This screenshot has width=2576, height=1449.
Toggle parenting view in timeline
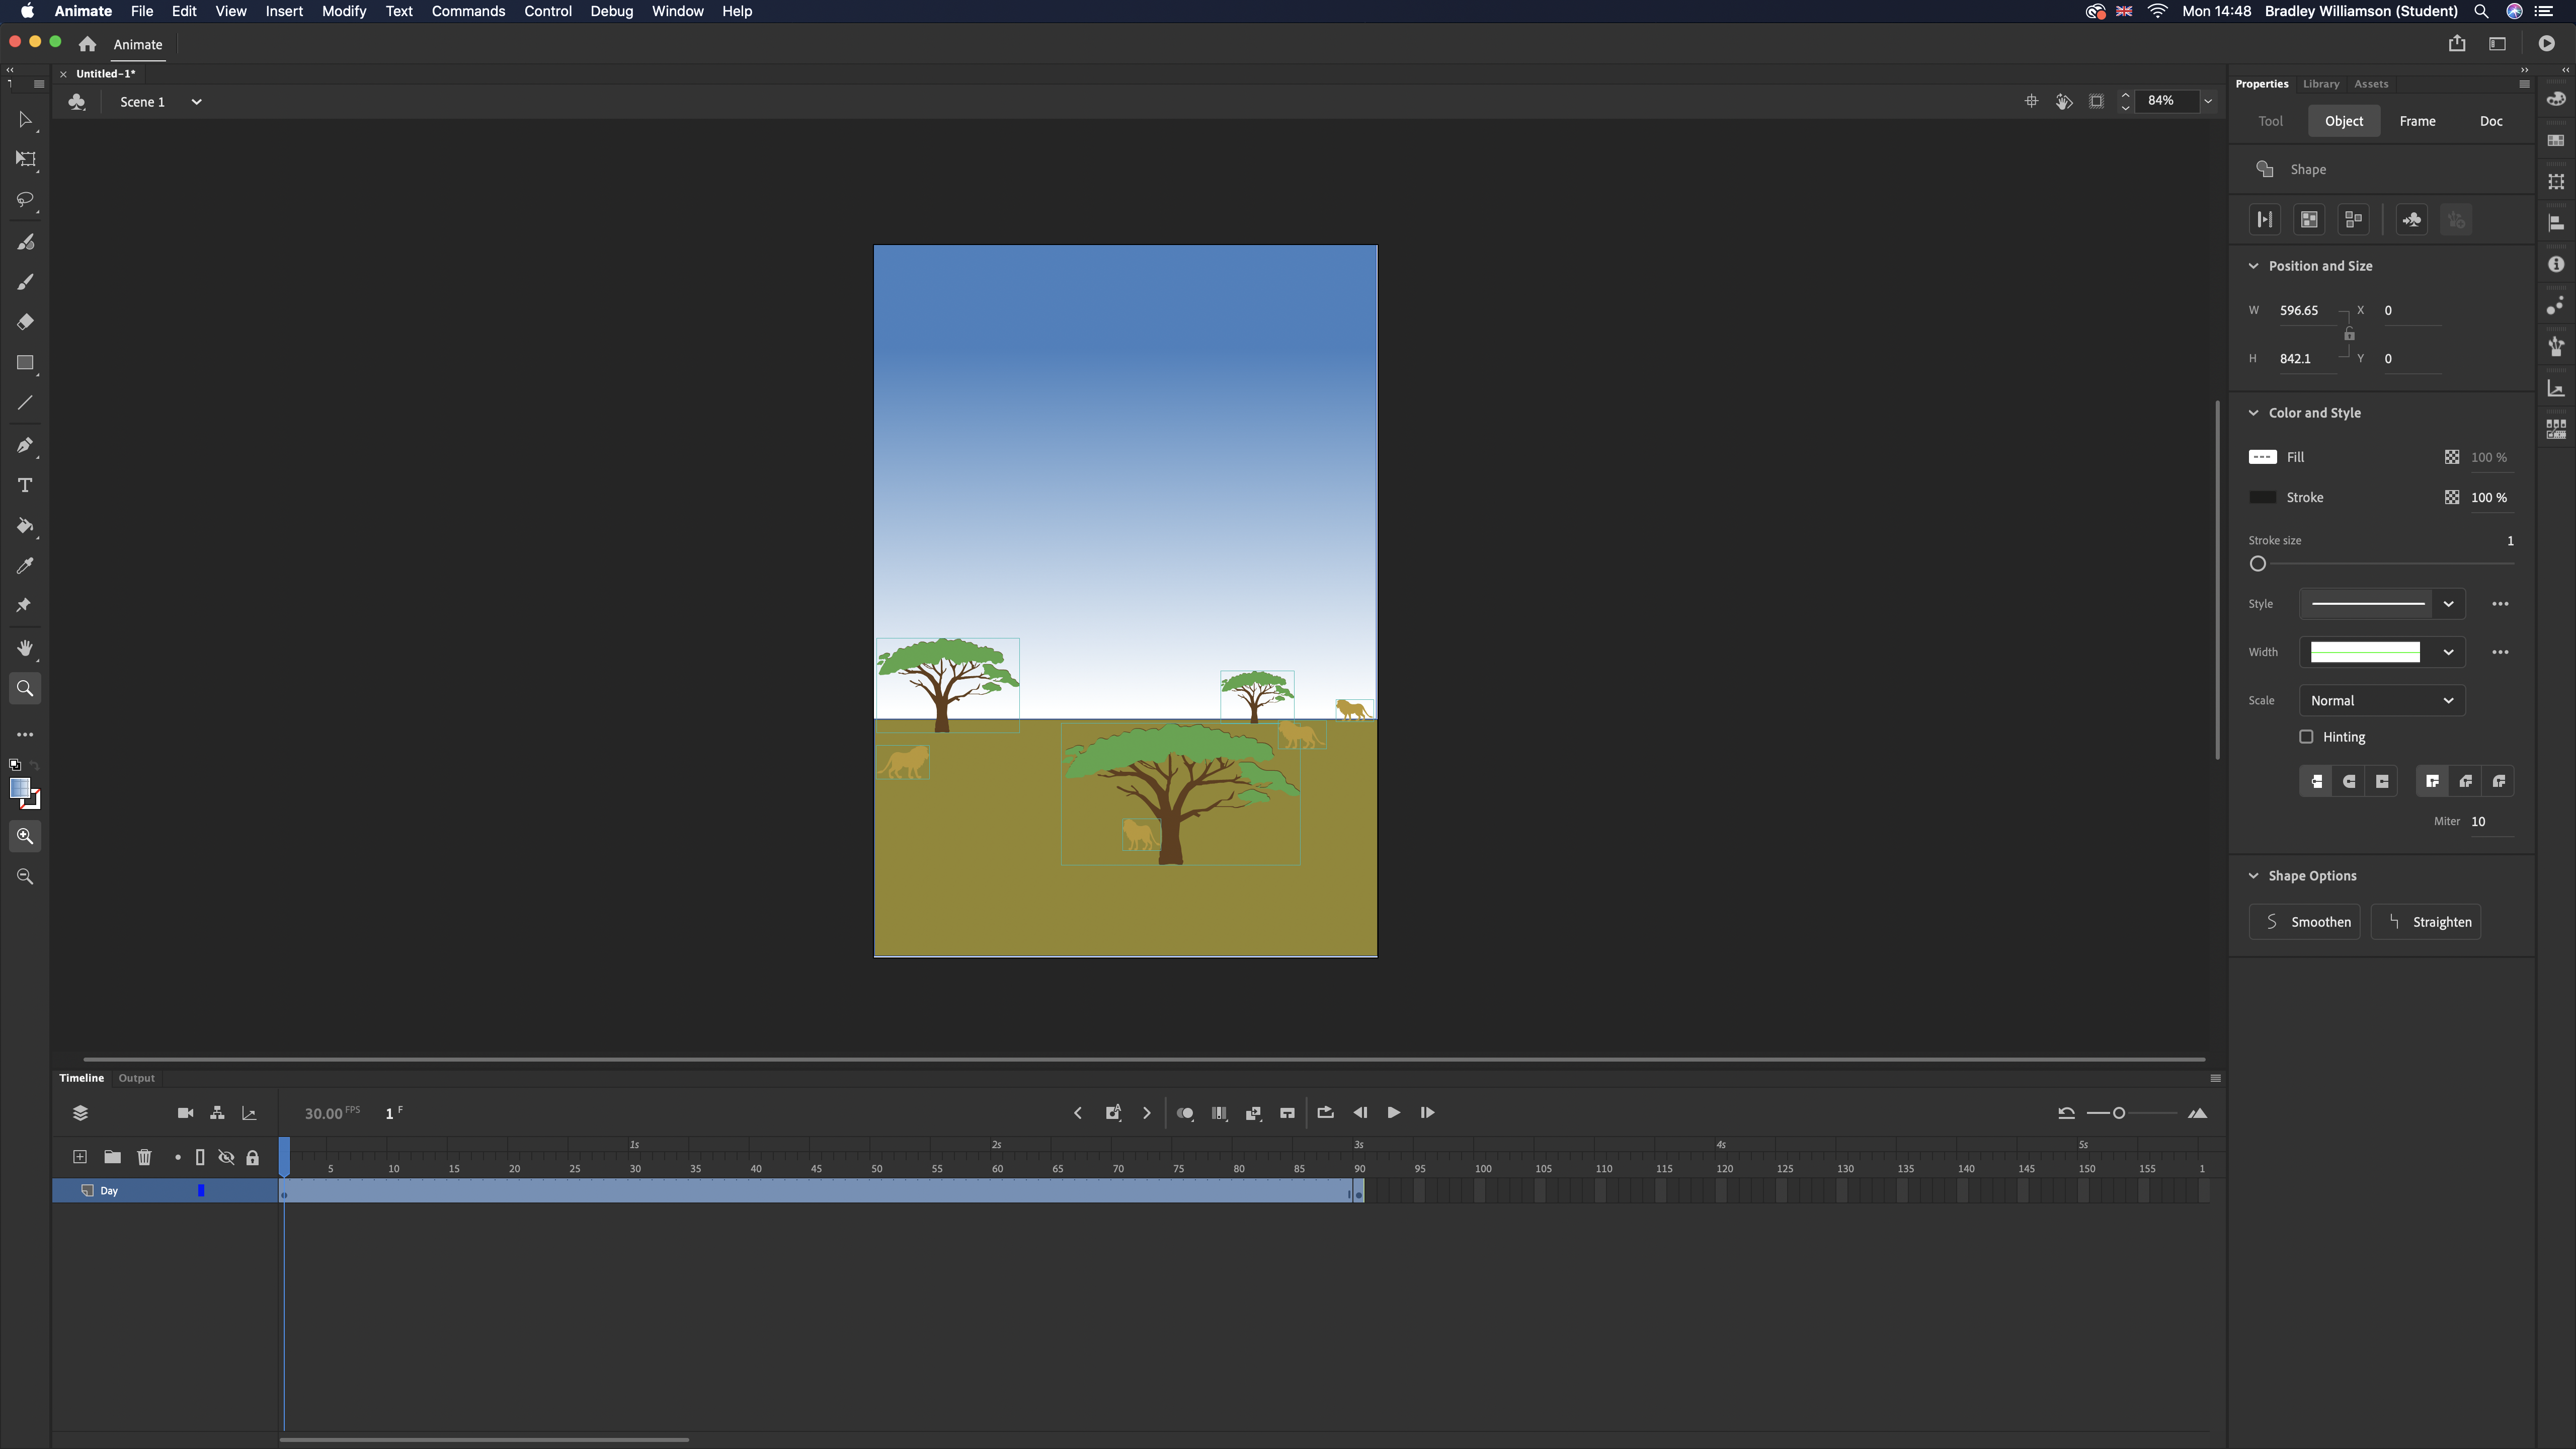(x=217, y=1113)
